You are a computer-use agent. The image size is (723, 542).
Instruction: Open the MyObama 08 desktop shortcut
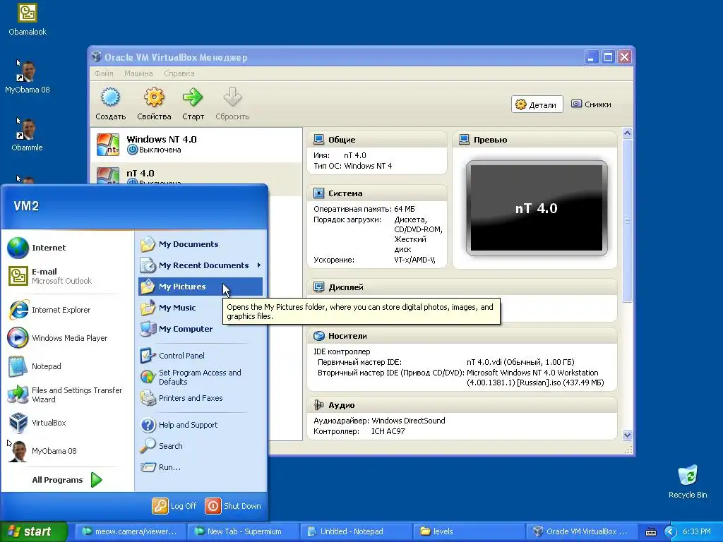28,76
